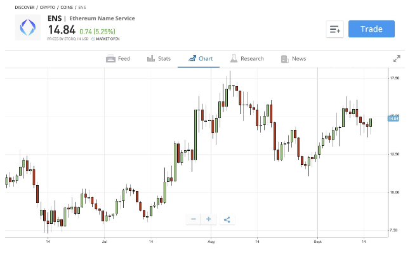The image size is (410, 253).
Task: Open the News tab
Action: 293,58
